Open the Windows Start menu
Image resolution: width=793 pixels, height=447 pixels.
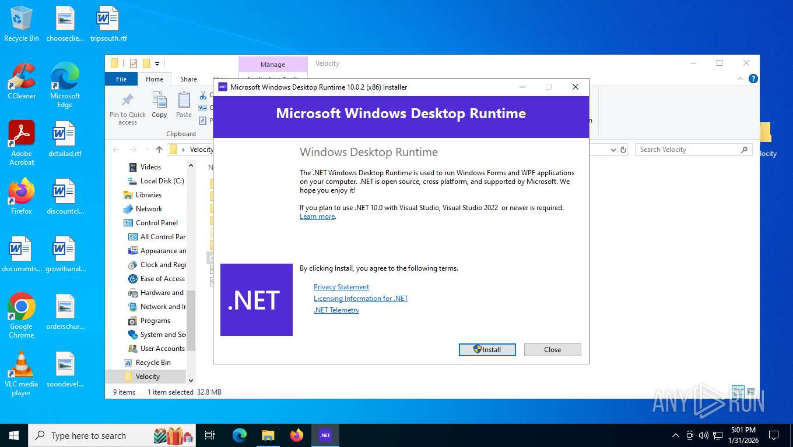tap(14, 435)
